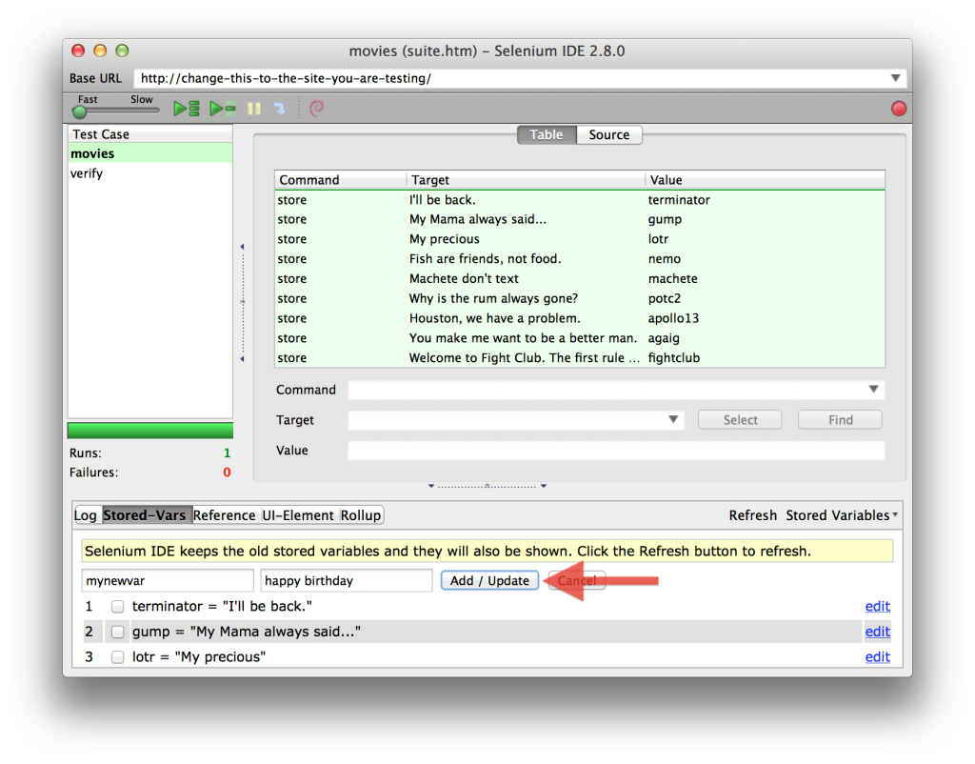Select the row with value gump
Viewport: 975px width, 764px height.
[x=580, y=220]
